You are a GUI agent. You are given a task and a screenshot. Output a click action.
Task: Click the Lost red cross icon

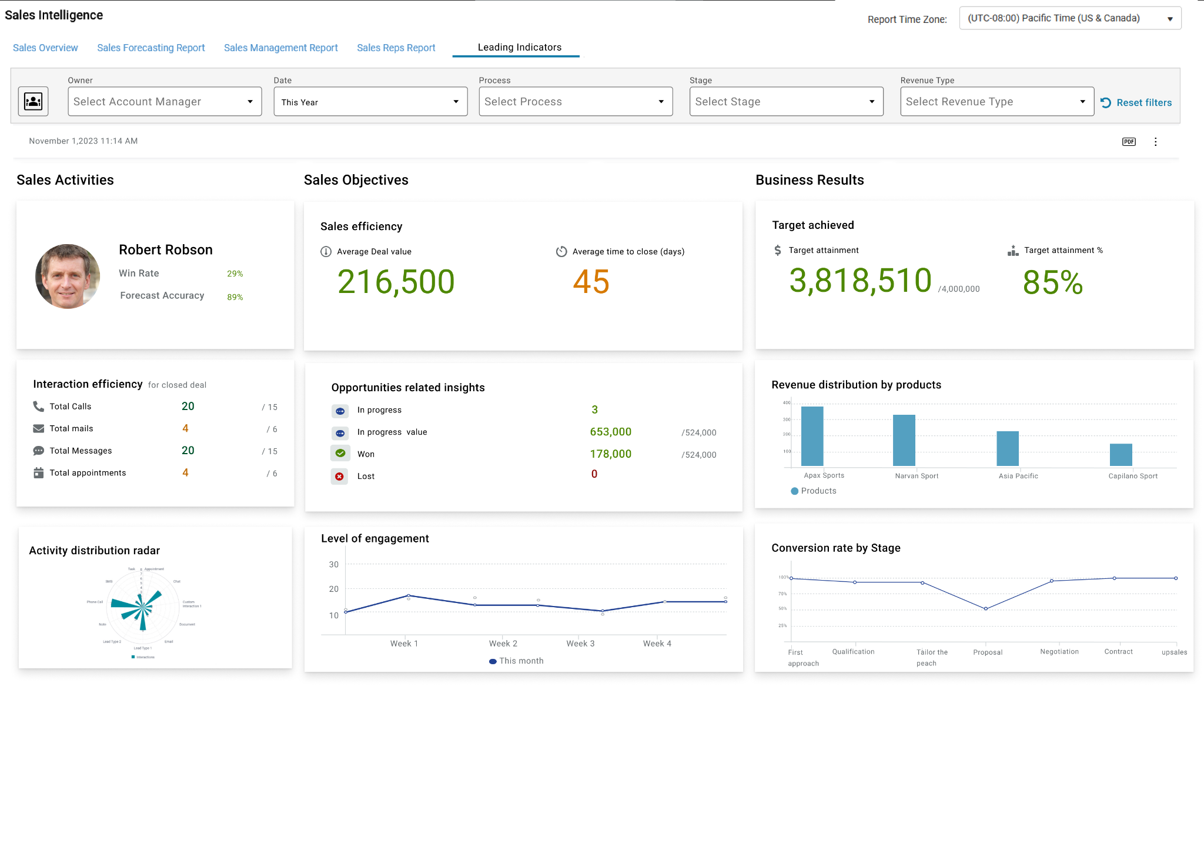pyautogui.click(x=339, y=476)
